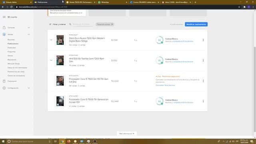This screenshot has width=256, height=144.
Task: Switch to the Inbox Gmail tab
Action: coord(176,2)
